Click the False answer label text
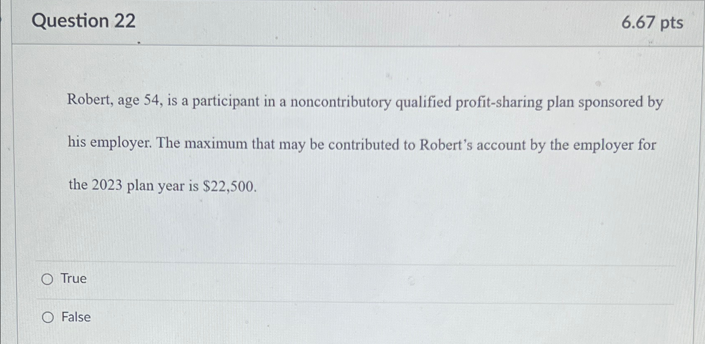This screenshot has height=344, width=705. 76,317
